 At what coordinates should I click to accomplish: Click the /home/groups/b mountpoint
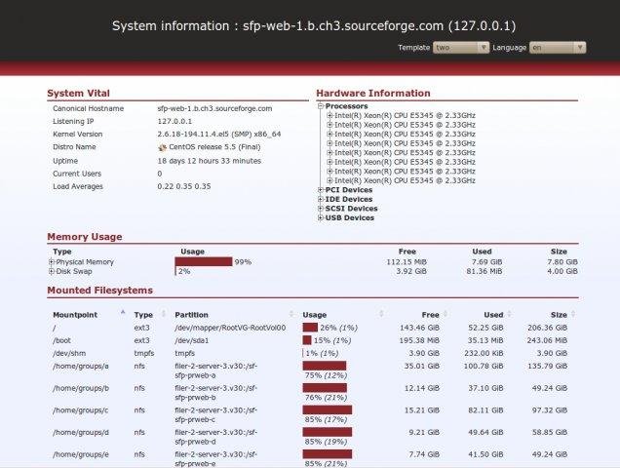(x=81, y=388)
